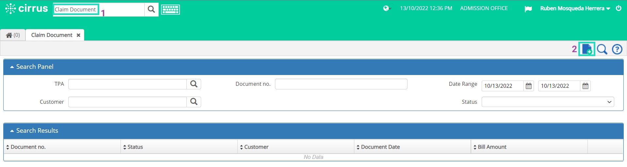Screen dimensions: 627x167
Task: Open the Home tab icon
Action: pos(13,35)
